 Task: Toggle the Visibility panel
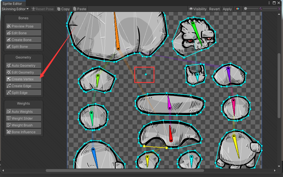[198, 9]
